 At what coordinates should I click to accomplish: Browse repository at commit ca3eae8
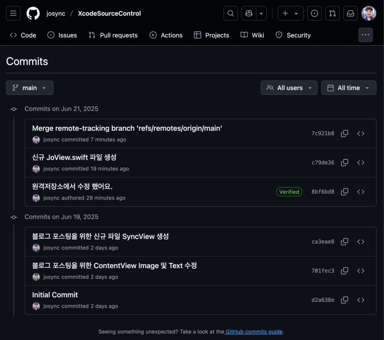click(x=361, y=242)
